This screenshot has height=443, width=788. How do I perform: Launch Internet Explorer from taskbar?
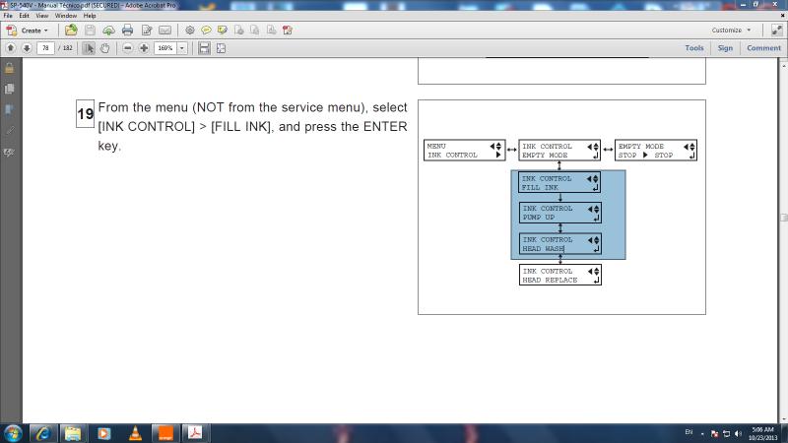[43, 433]
